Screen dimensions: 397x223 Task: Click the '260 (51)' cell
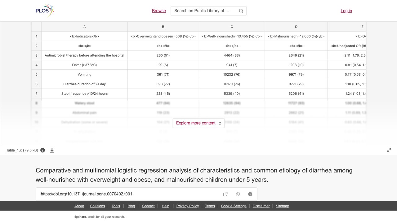pyautogui.click(x=163, y=55)
